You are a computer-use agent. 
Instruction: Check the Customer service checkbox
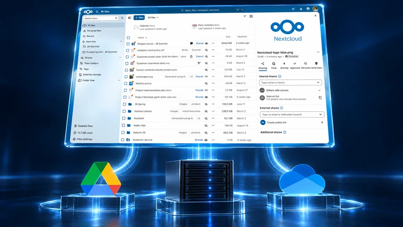coord(122,140)
